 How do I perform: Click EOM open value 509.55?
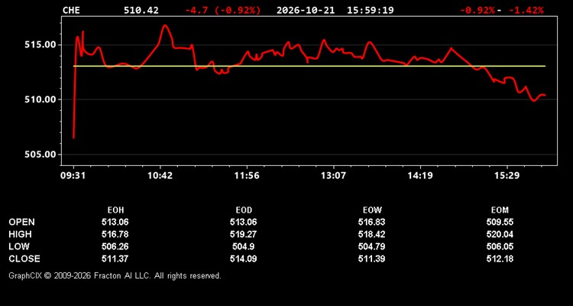(500, 222)
